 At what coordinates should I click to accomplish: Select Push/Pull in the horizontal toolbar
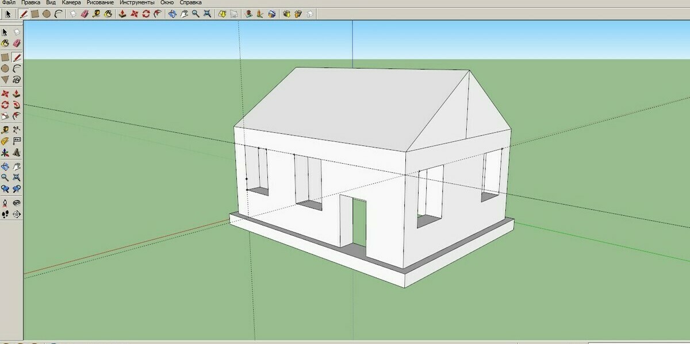(122, 14)
